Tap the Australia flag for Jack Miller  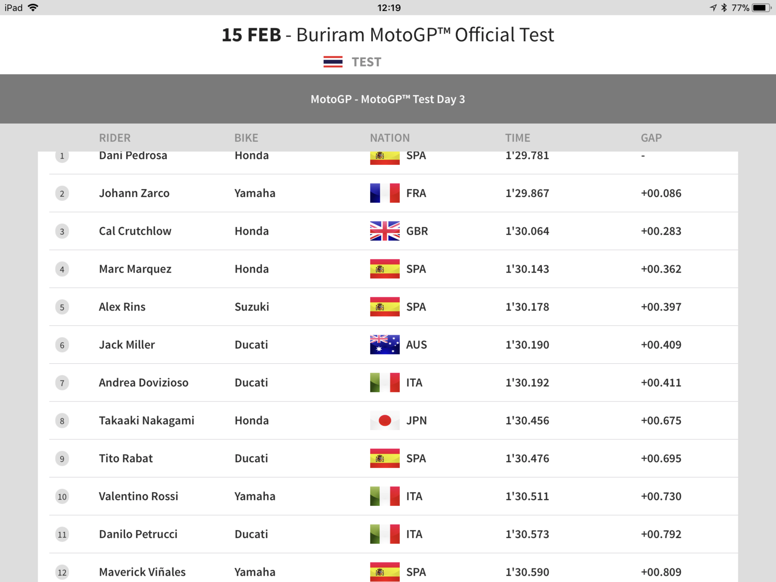385,345
